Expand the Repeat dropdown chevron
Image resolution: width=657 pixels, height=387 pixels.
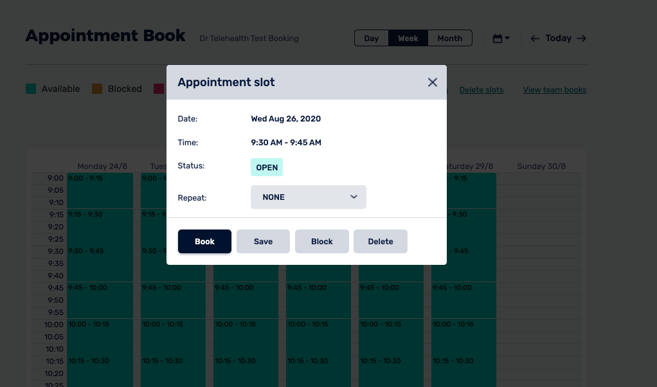click(x=354, y=197)
